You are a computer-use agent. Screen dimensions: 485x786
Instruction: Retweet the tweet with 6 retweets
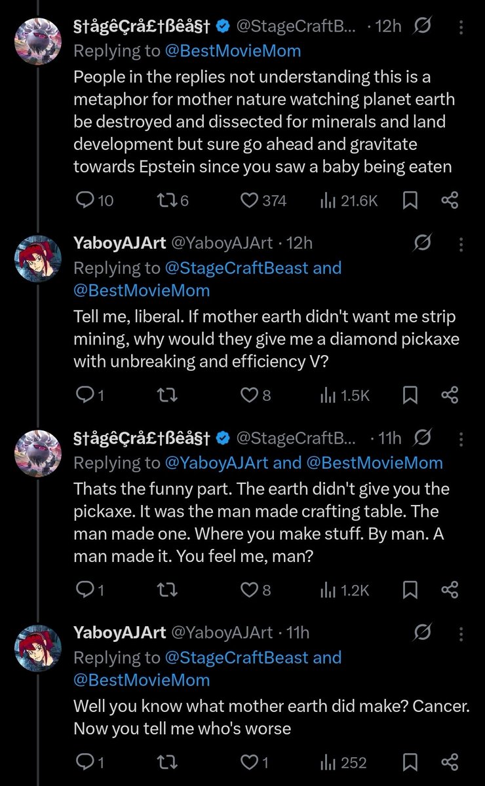pos(174,200)
